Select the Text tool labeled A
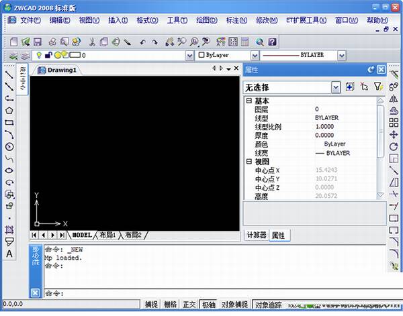Image resolution: width=403 pixels, height=316 pixels. point(9,254)
